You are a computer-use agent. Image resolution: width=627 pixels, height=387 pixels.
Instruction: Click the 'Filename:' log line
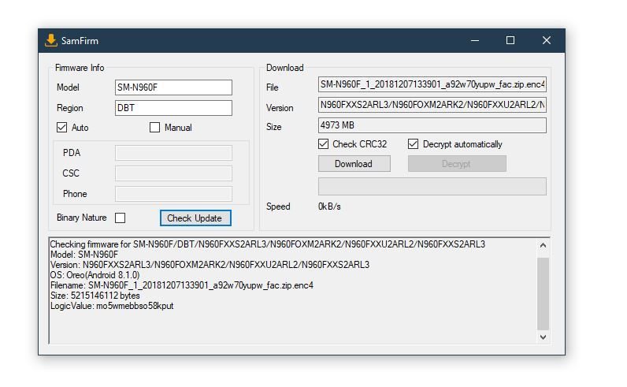[182, 285]
